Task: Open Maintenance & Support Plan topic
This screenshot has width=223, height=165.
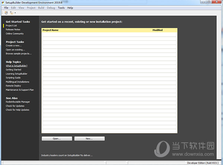Action: click(20, 90)
